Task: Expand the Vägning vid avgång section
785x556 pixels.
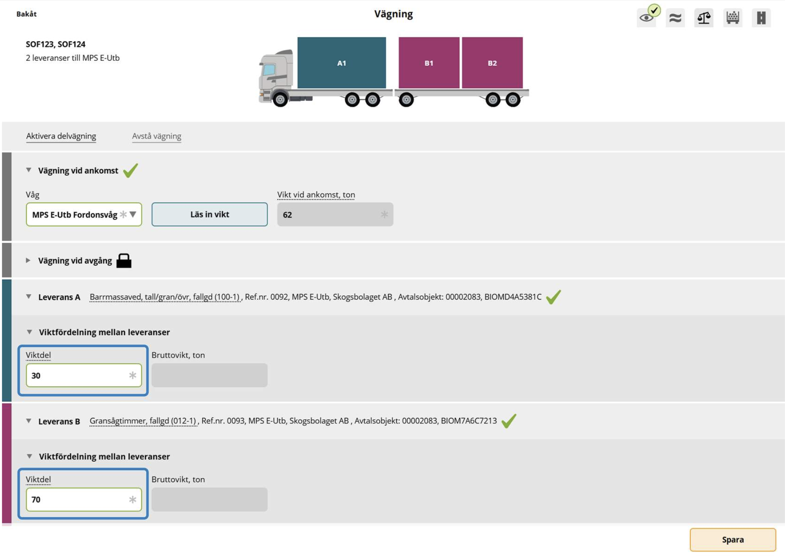Action: pyautogui.click(x=28, y=260)
